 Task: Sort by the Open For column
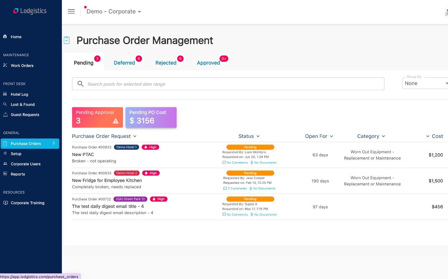[x=319, y=136]
